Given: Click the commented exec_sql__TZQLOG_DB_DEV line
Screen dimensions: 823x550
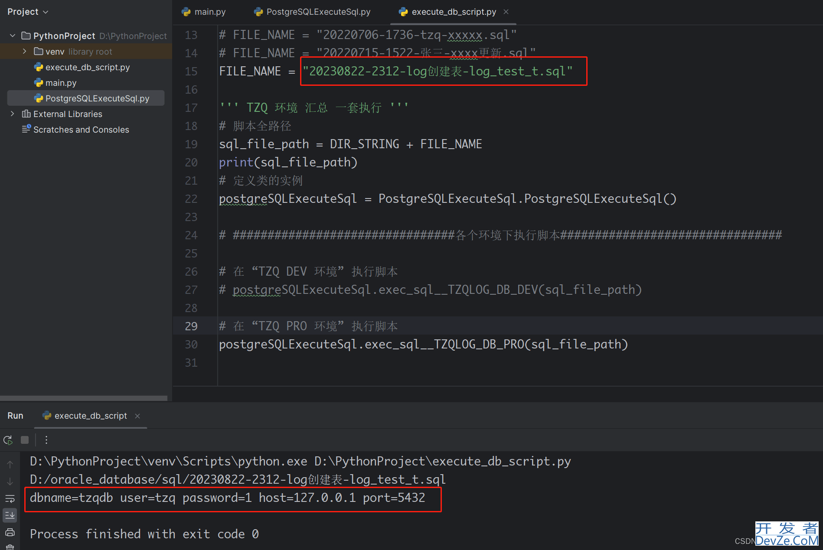Looking at the screenshot, I should point(430,290).
